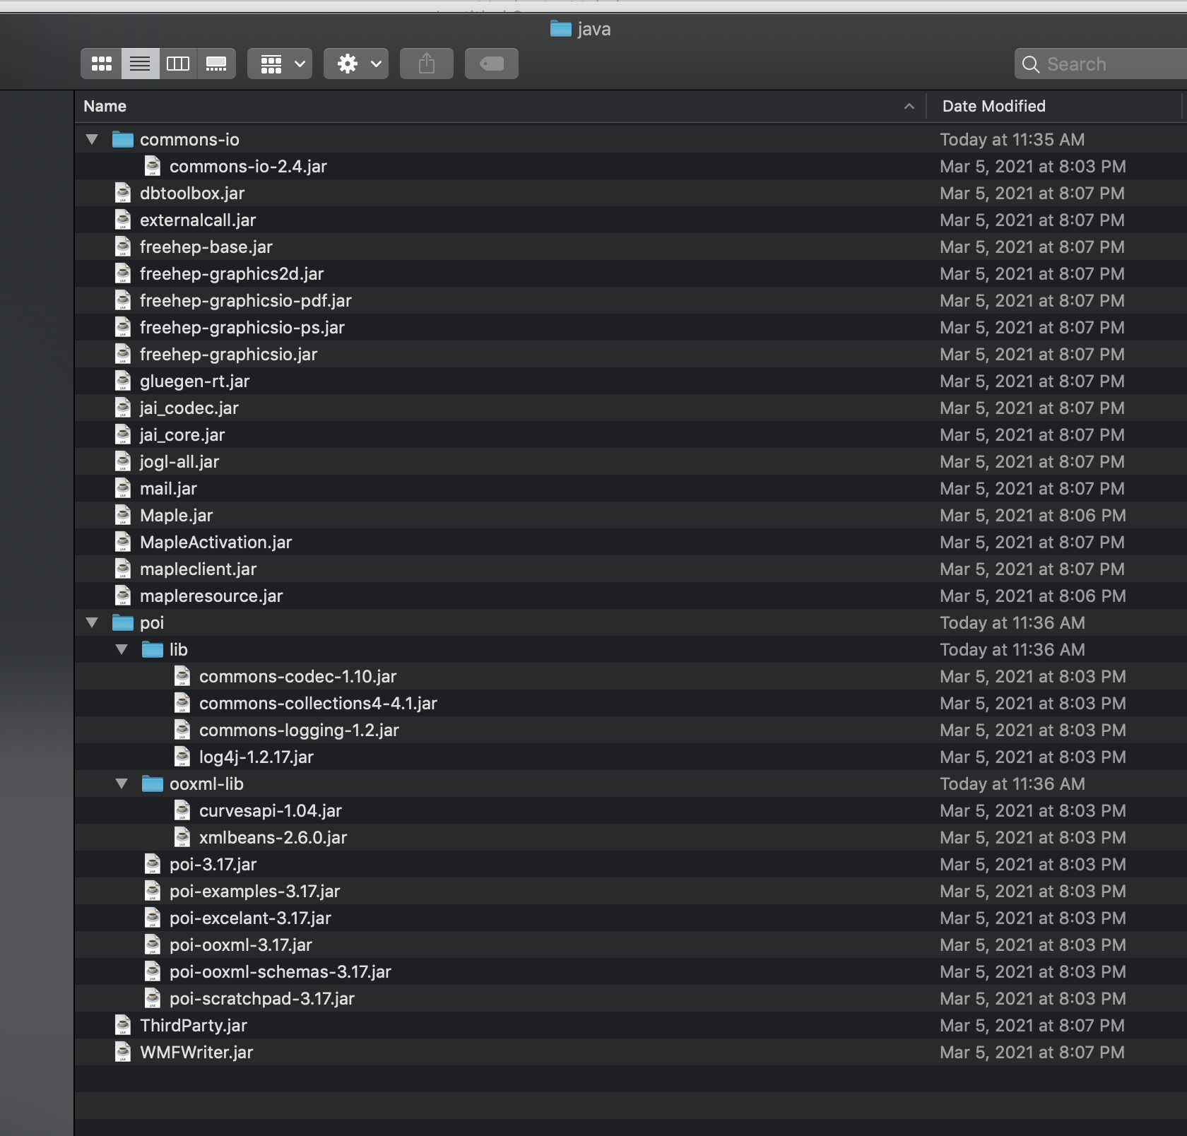Viewport: 1187px width, 1136px height.
Task: Select the WMFWriter.jar file icon
Action: pyautogui.click(x=123, y=1052)
